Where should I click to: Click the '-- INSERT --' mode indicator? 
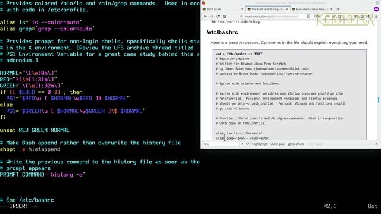click(19, 206)
